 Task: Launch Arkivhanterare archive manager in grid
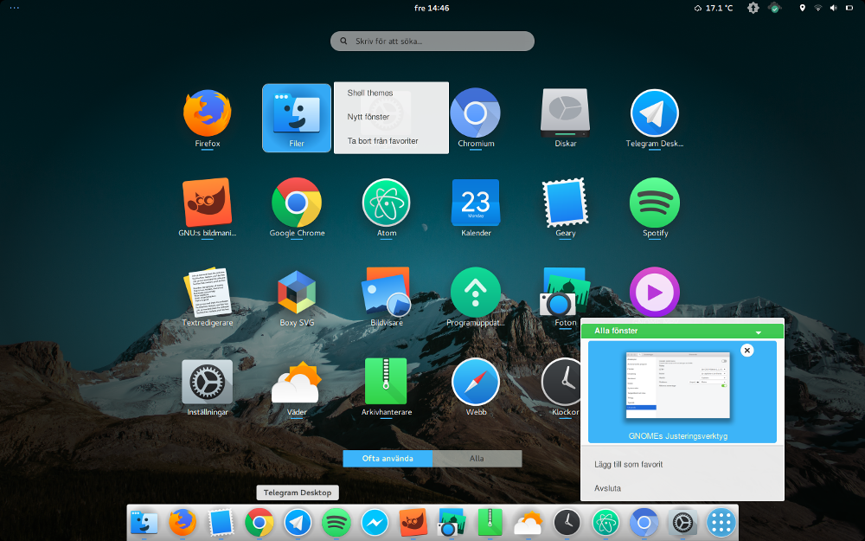386,387
